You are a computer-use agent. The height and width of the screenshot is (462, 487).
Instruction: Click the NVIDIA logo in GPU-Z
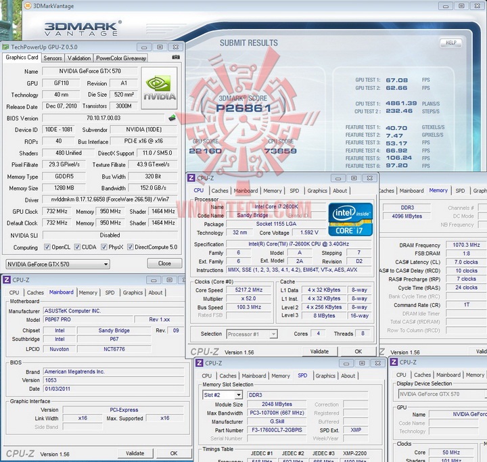[x=160, y=88]
